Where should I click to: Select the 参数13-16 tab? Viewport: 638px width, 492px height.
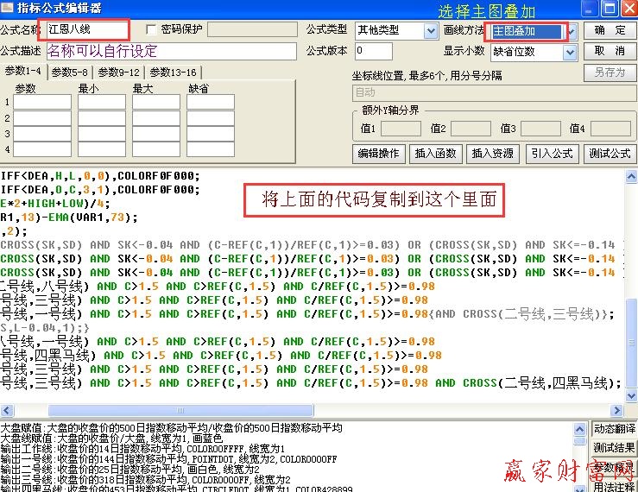173,73
